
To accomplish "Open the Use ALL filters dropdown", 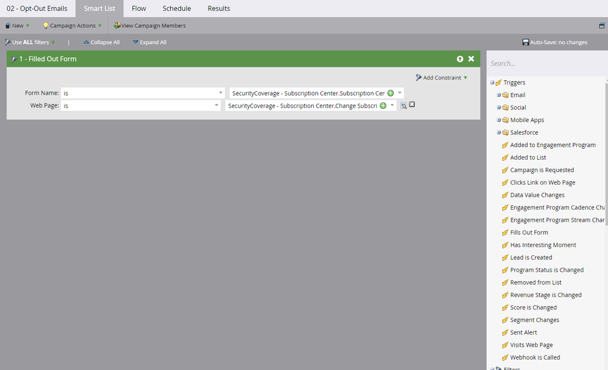I will tap(30, 43).
